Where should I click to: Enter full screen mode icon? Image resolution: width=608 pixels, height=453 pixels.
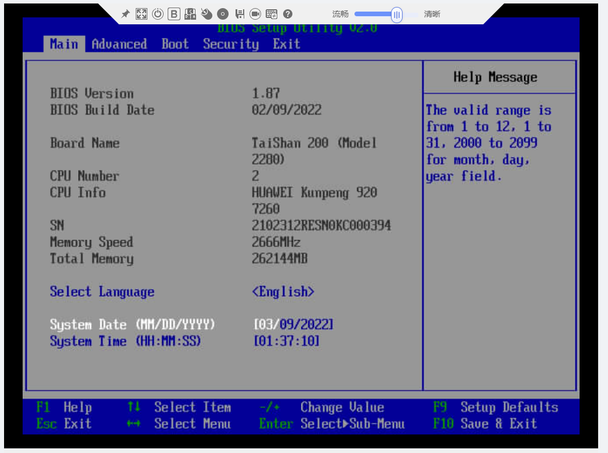point(142,14)
